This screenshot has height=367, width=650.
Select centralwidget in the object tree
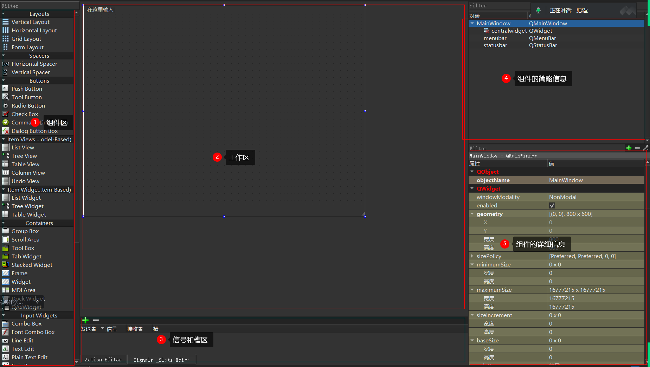509,31
